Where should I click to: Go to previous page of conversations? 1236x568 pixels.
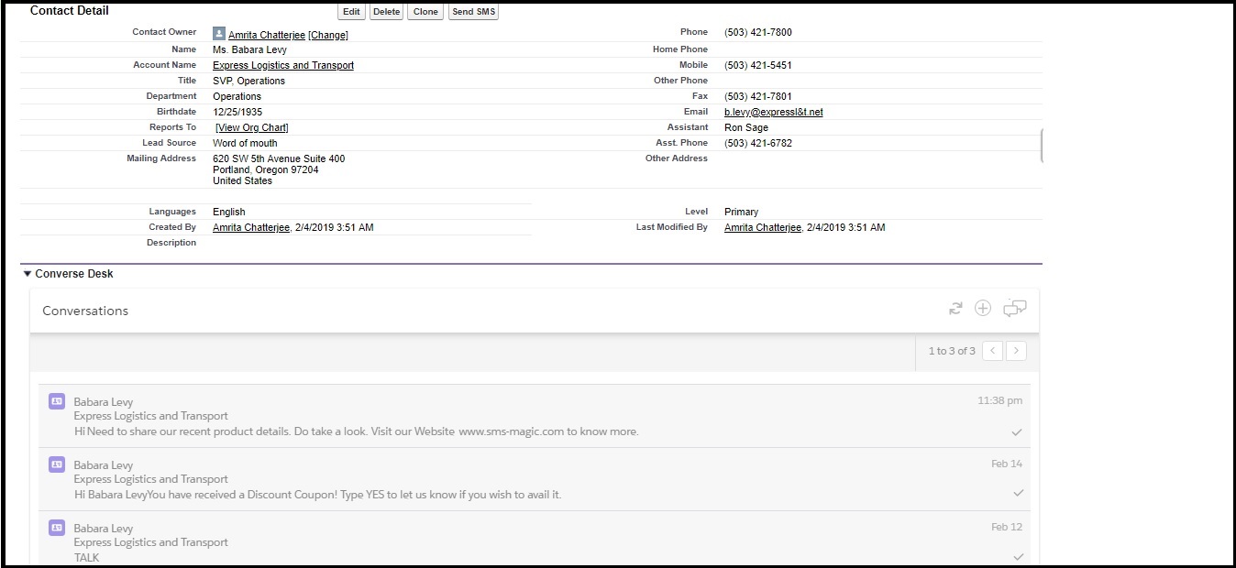(993, 351)
